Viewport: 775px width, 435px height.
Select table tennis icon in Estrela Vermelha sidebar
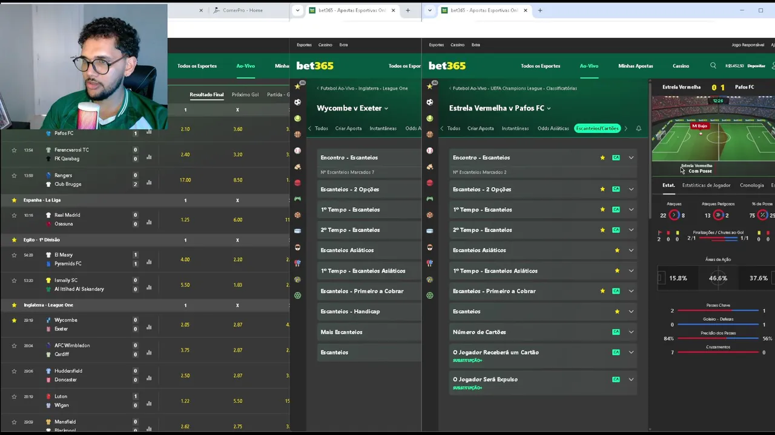(430, 263)
